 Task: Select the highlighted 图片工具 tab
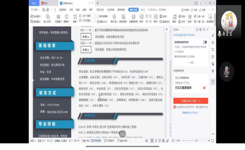(133, 10)
